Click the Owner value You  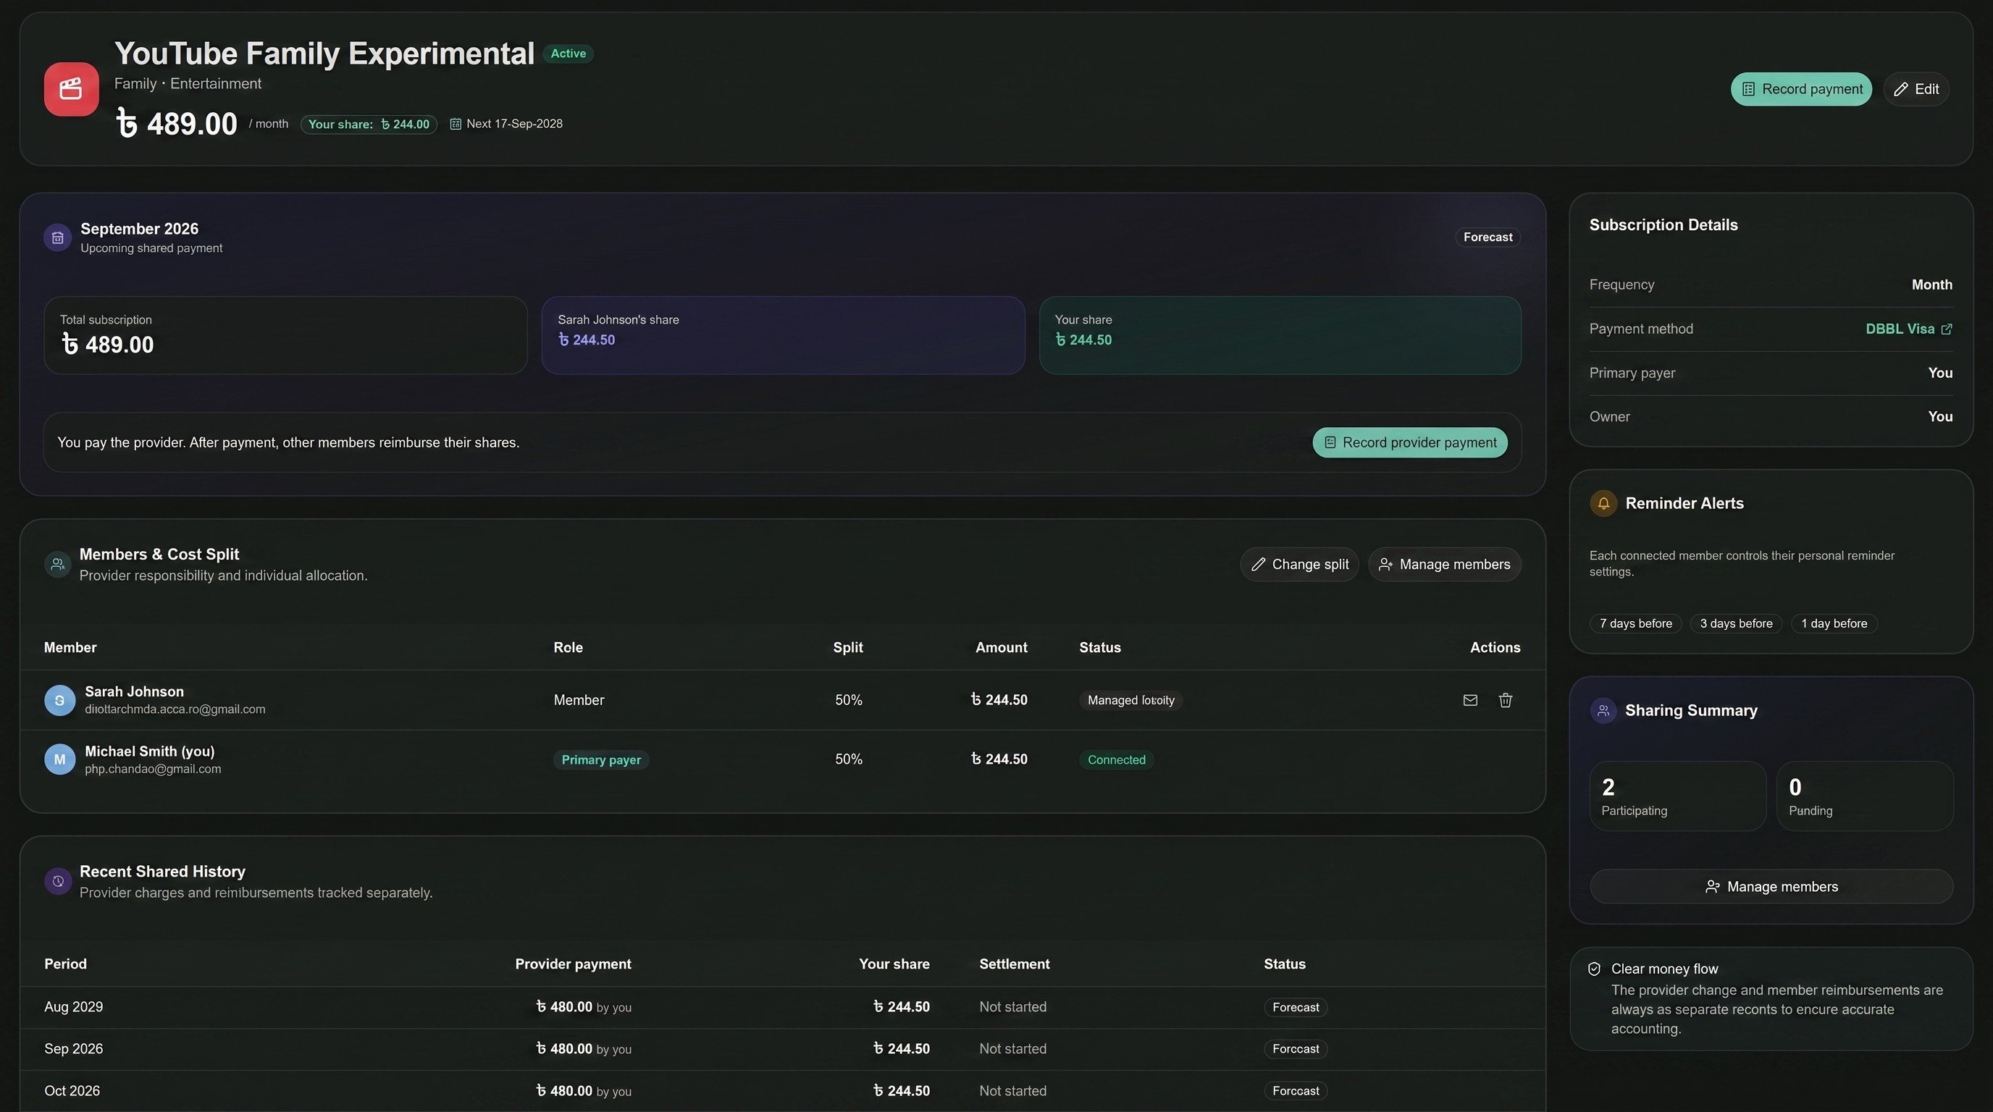[x=1940, y=417]
